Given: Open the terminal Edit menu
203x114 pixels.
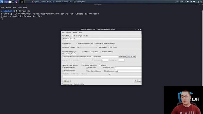Looking at the screenshot, I should click(x=15, y=8).
